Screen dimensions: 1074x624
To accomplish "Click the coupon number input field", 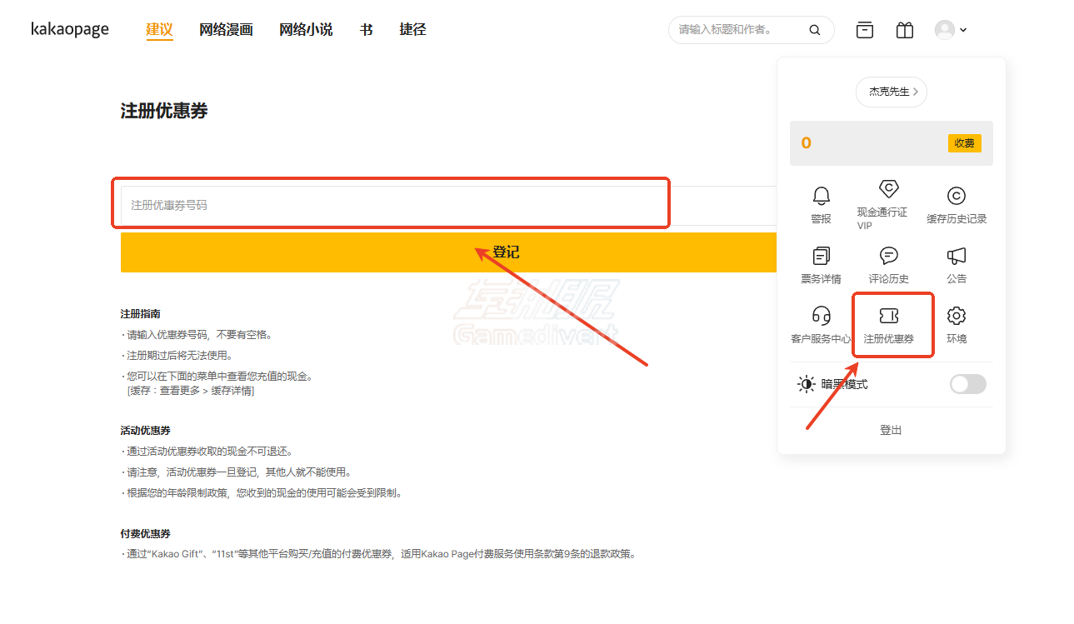I will click(x=392, y=202).
